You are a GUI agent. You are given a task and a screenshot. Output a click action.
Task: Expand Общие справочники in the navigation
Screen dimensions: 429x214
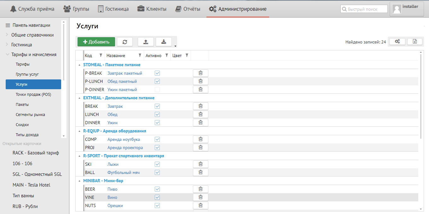pyautogui.click(x=7, y=35)
